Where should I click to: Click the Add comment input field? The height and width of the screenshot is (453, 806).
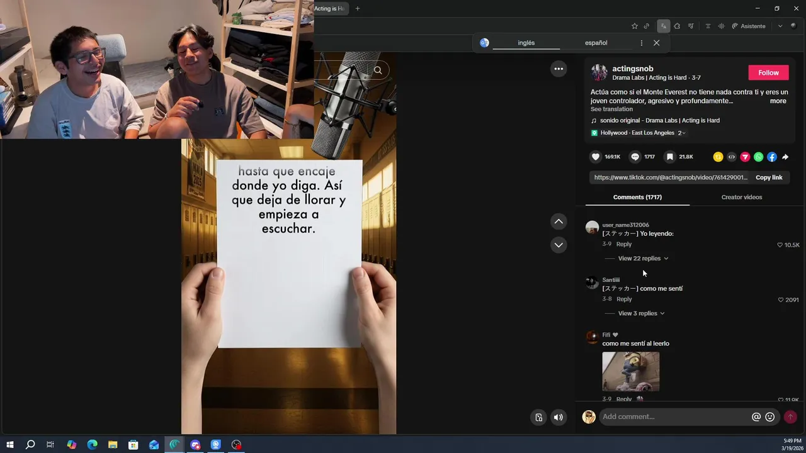coord(674,417)
